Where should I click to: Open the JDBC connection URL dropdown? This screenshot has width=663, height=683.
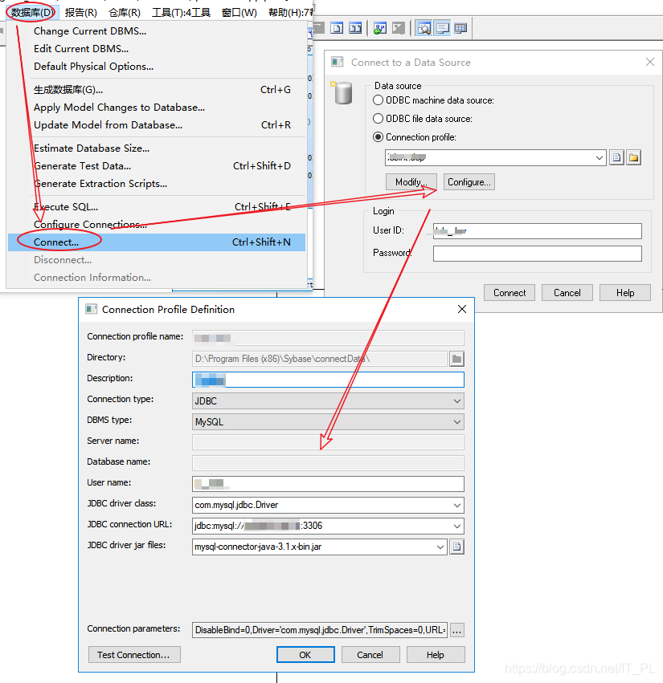456,526
